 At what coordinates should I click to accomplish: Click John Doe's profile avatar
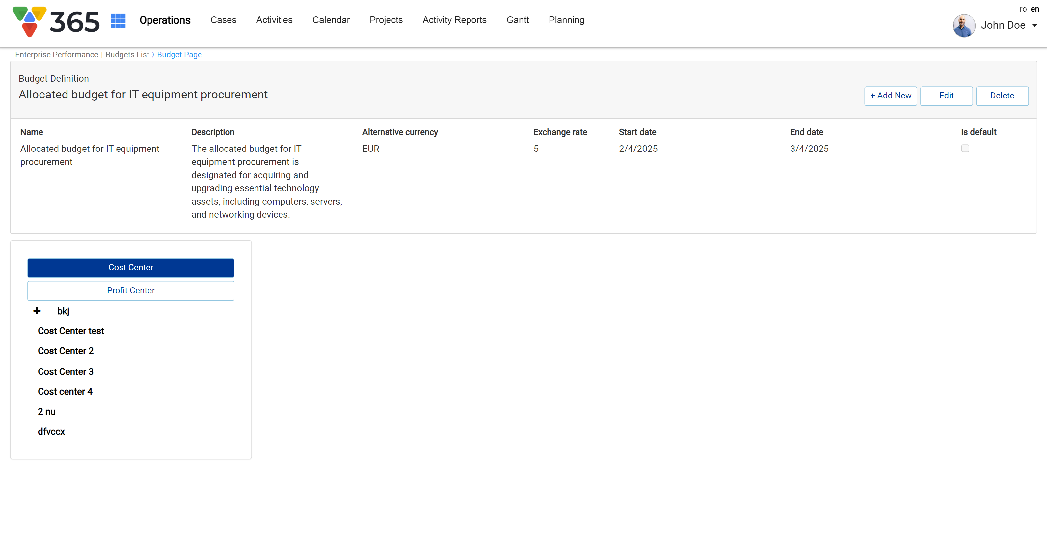pyautogui.click(x=964, y=25)
